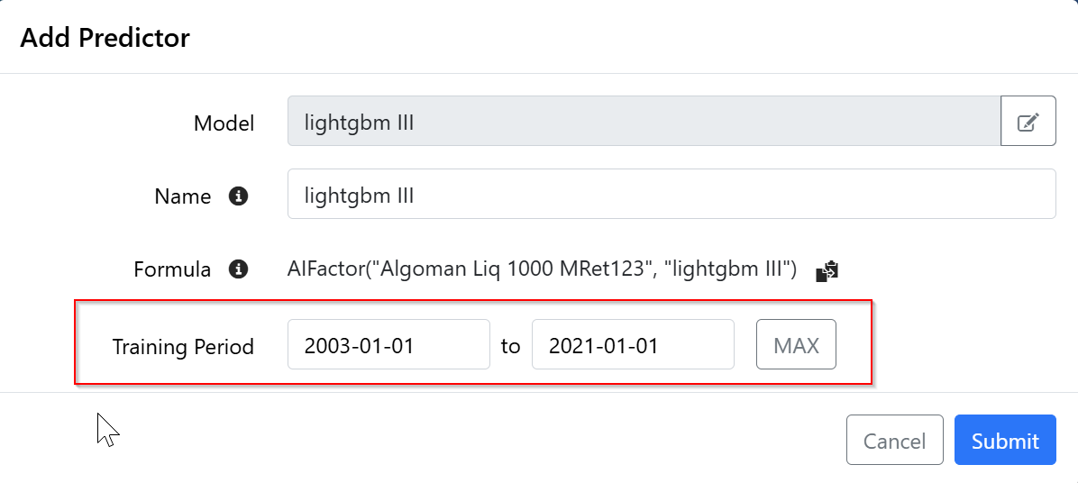Image resolution: width=1078 pixels, height=483 pixels.
Task: Click the Name label text
Action: point(182,196)
